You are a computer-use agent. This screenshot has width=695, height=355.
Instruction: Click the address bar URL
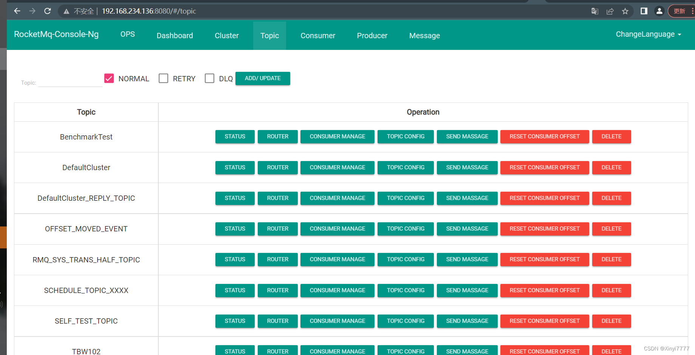coord(149,11)
